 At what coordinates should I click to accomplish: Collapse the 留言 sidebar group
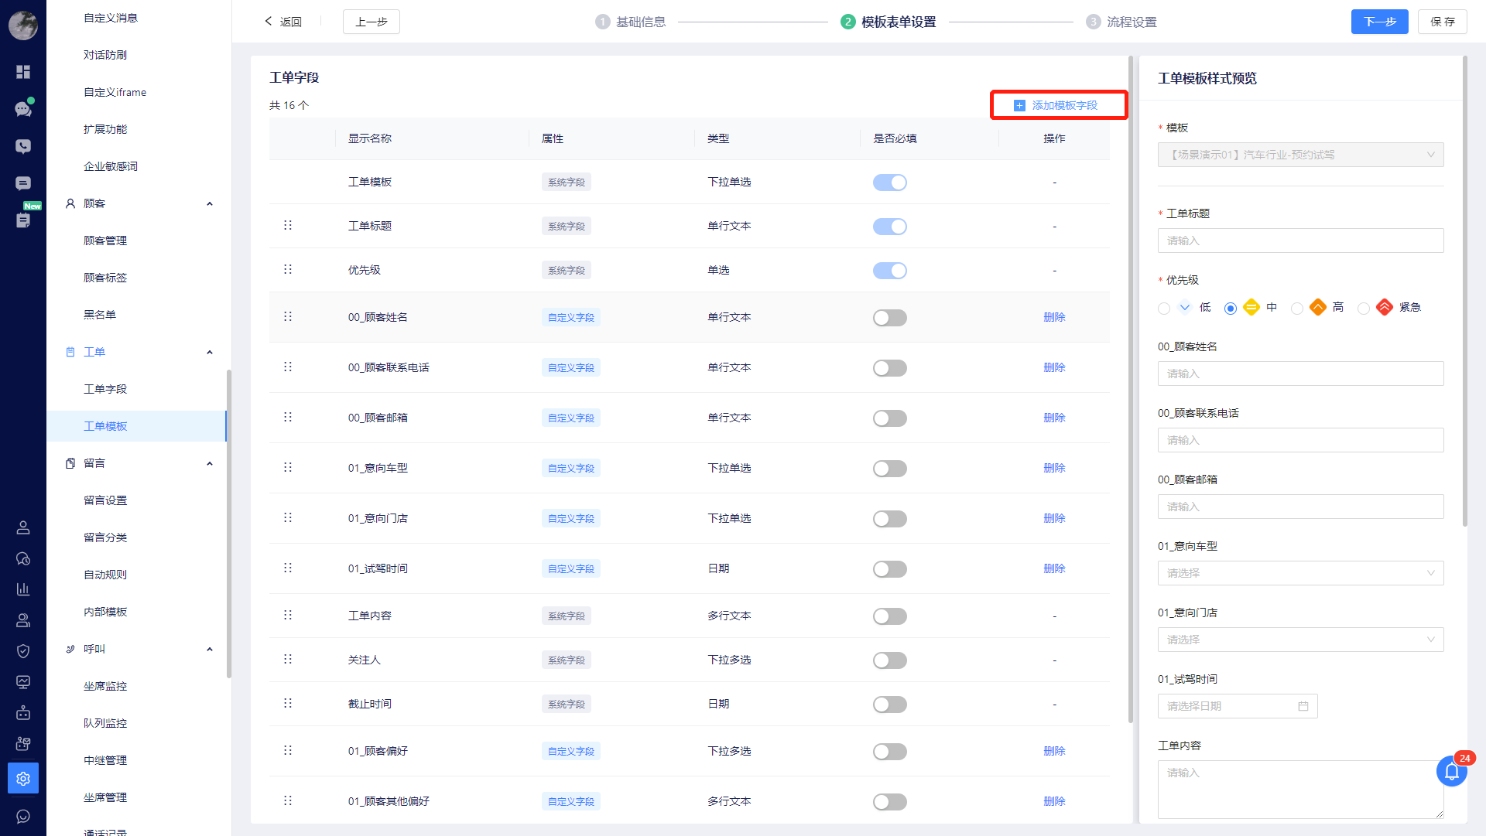point(210,463)
